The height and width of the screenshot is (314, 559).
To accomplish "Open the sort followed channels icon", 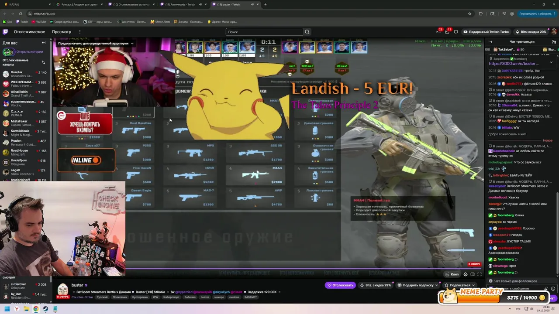I will pos(43,62).
